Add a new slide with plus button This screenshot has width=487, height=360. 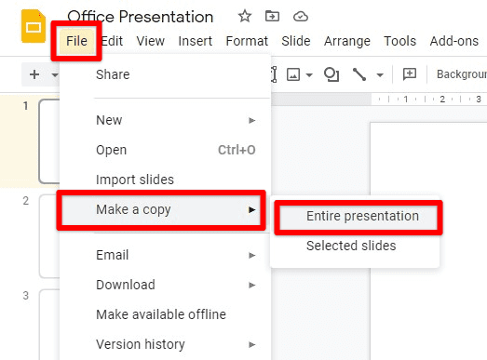point(34,74)
